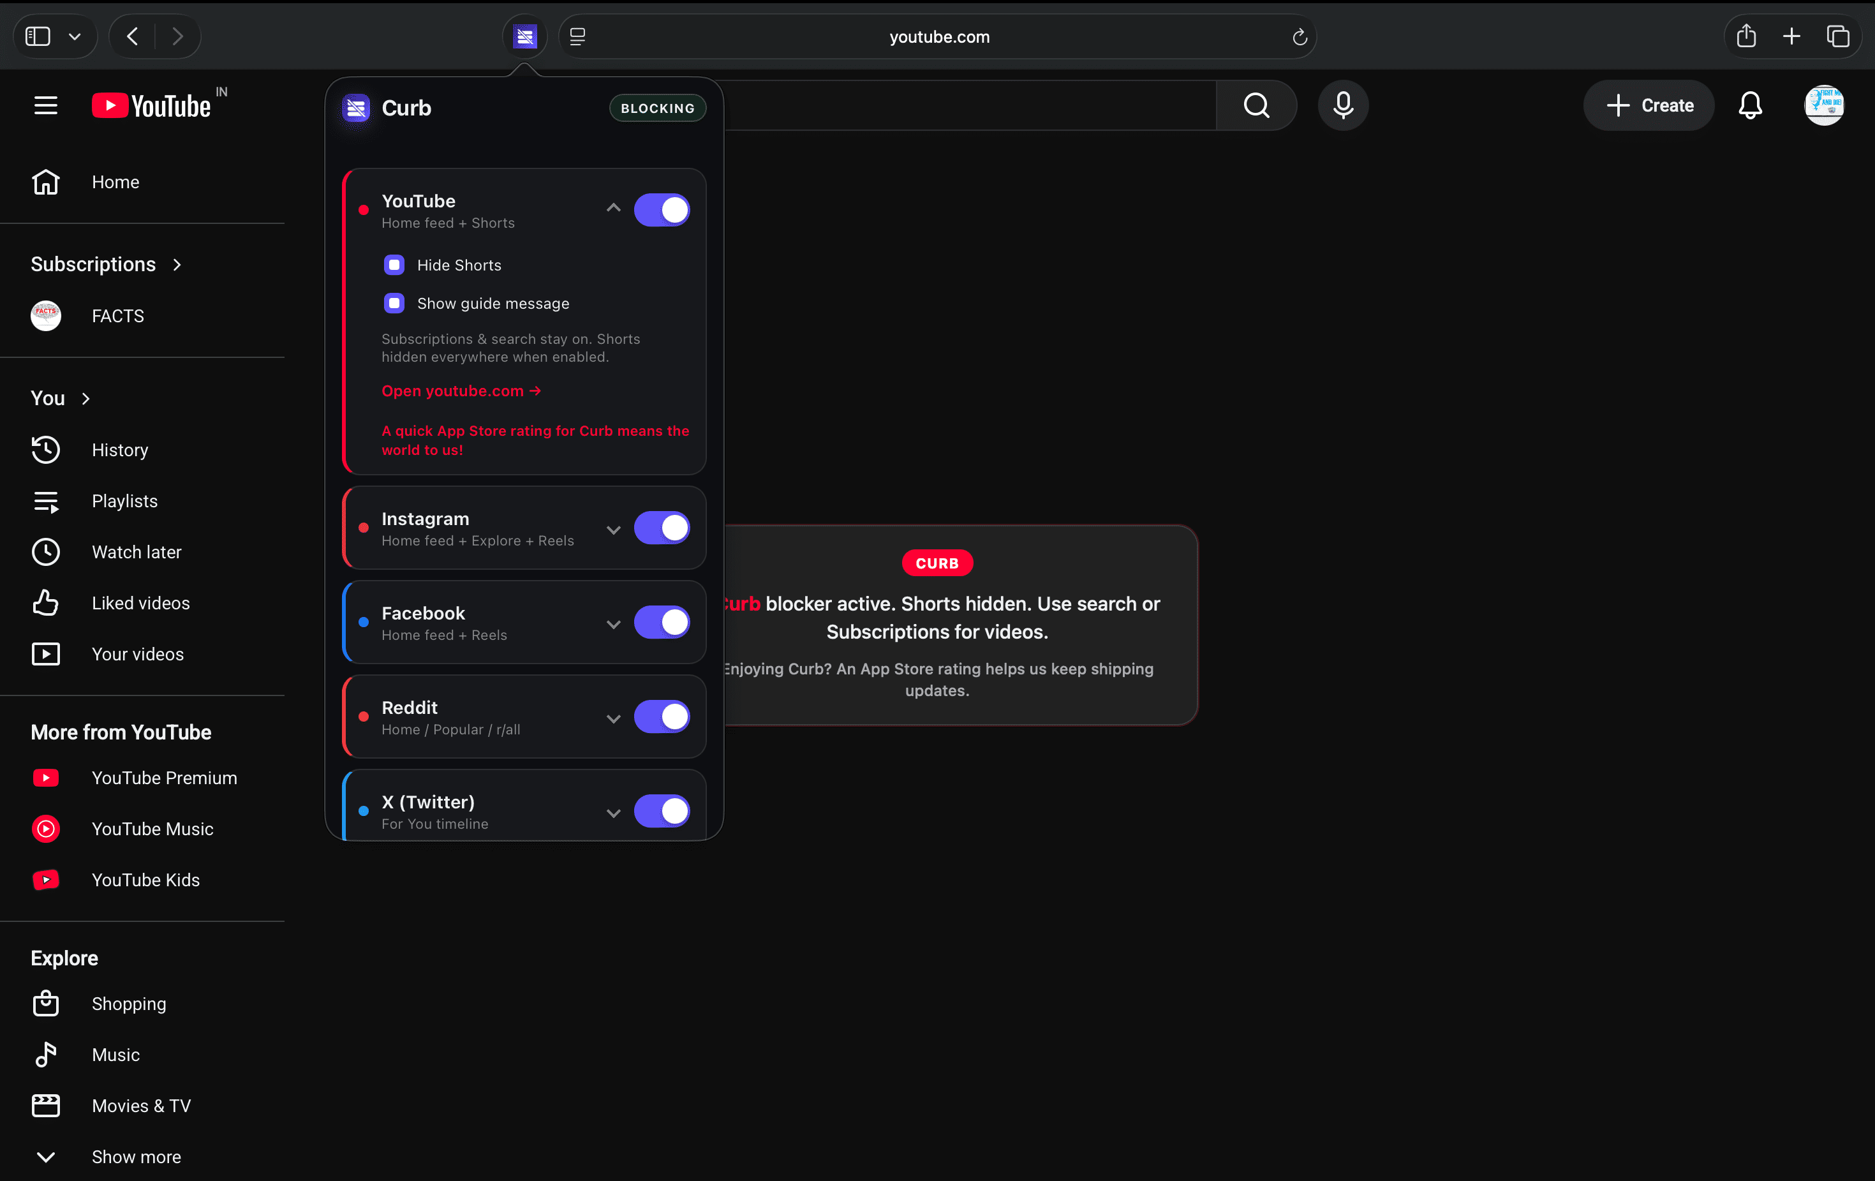Image resolution: width=1875 pixels, height=1181 pixels.
Task: Start voice search with the microphone icon
Action: 1342,105
